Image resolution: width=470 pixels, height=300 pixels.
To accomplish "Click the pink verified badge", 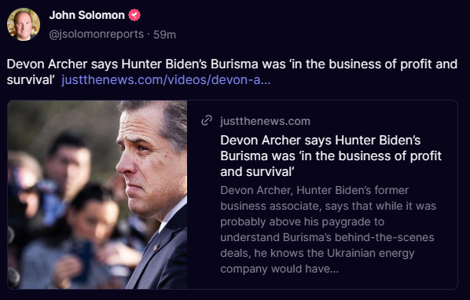I will 134,15.
